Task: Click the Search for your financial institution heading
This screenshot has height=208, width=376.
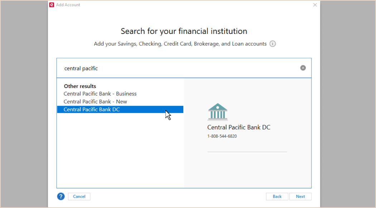Action: 184,31
